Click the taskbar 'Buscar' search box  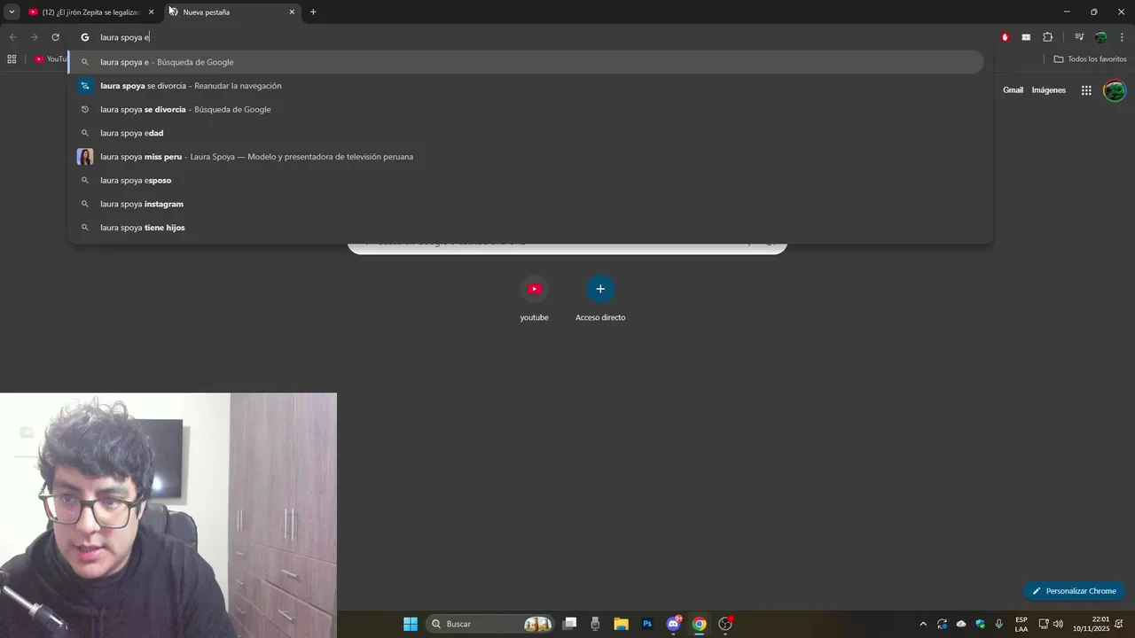(490, 624)
